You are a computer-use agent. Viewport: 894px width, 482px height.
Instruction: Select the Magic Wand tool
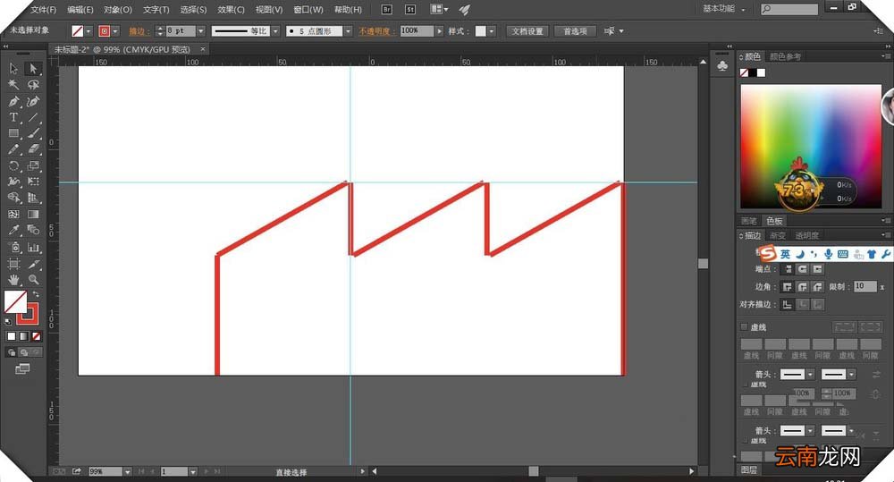pyautogui.click(x=13, y=85)
